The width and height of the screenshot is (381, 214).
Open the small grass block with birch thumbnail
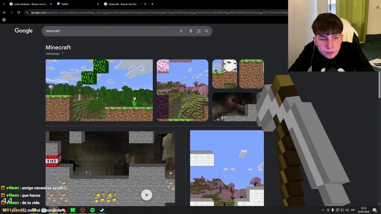pyautogui.click(x=224, y=74)
